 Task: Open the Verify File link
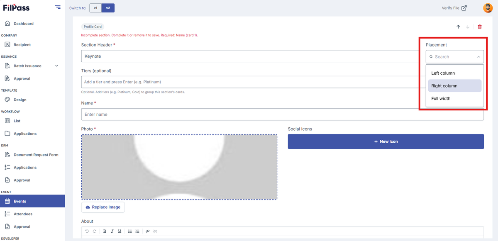454,8
